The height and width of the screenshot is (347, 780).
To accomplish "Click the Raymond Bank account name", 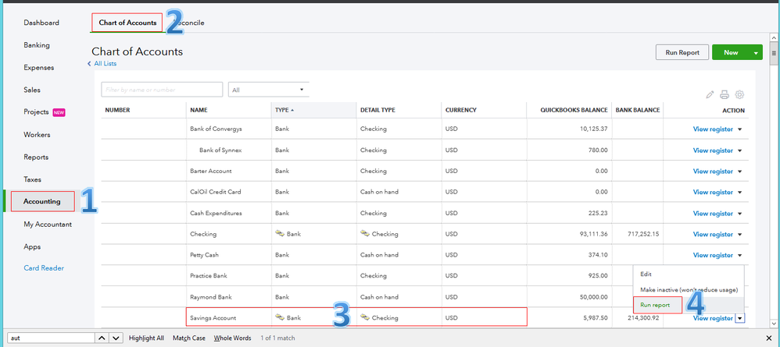I will (x=211, y=297).
